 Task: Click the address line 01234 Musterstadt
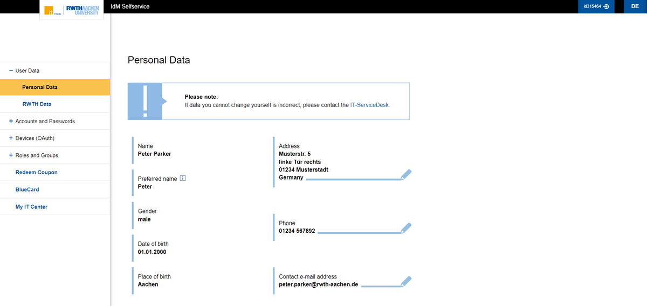tap(304, 170)
